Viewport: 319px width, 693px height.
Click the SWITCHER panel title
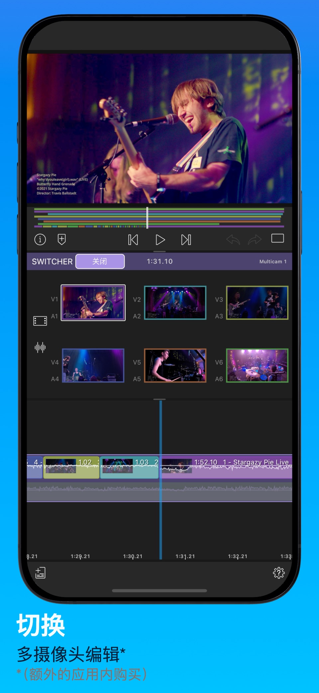tap(52, 261)
